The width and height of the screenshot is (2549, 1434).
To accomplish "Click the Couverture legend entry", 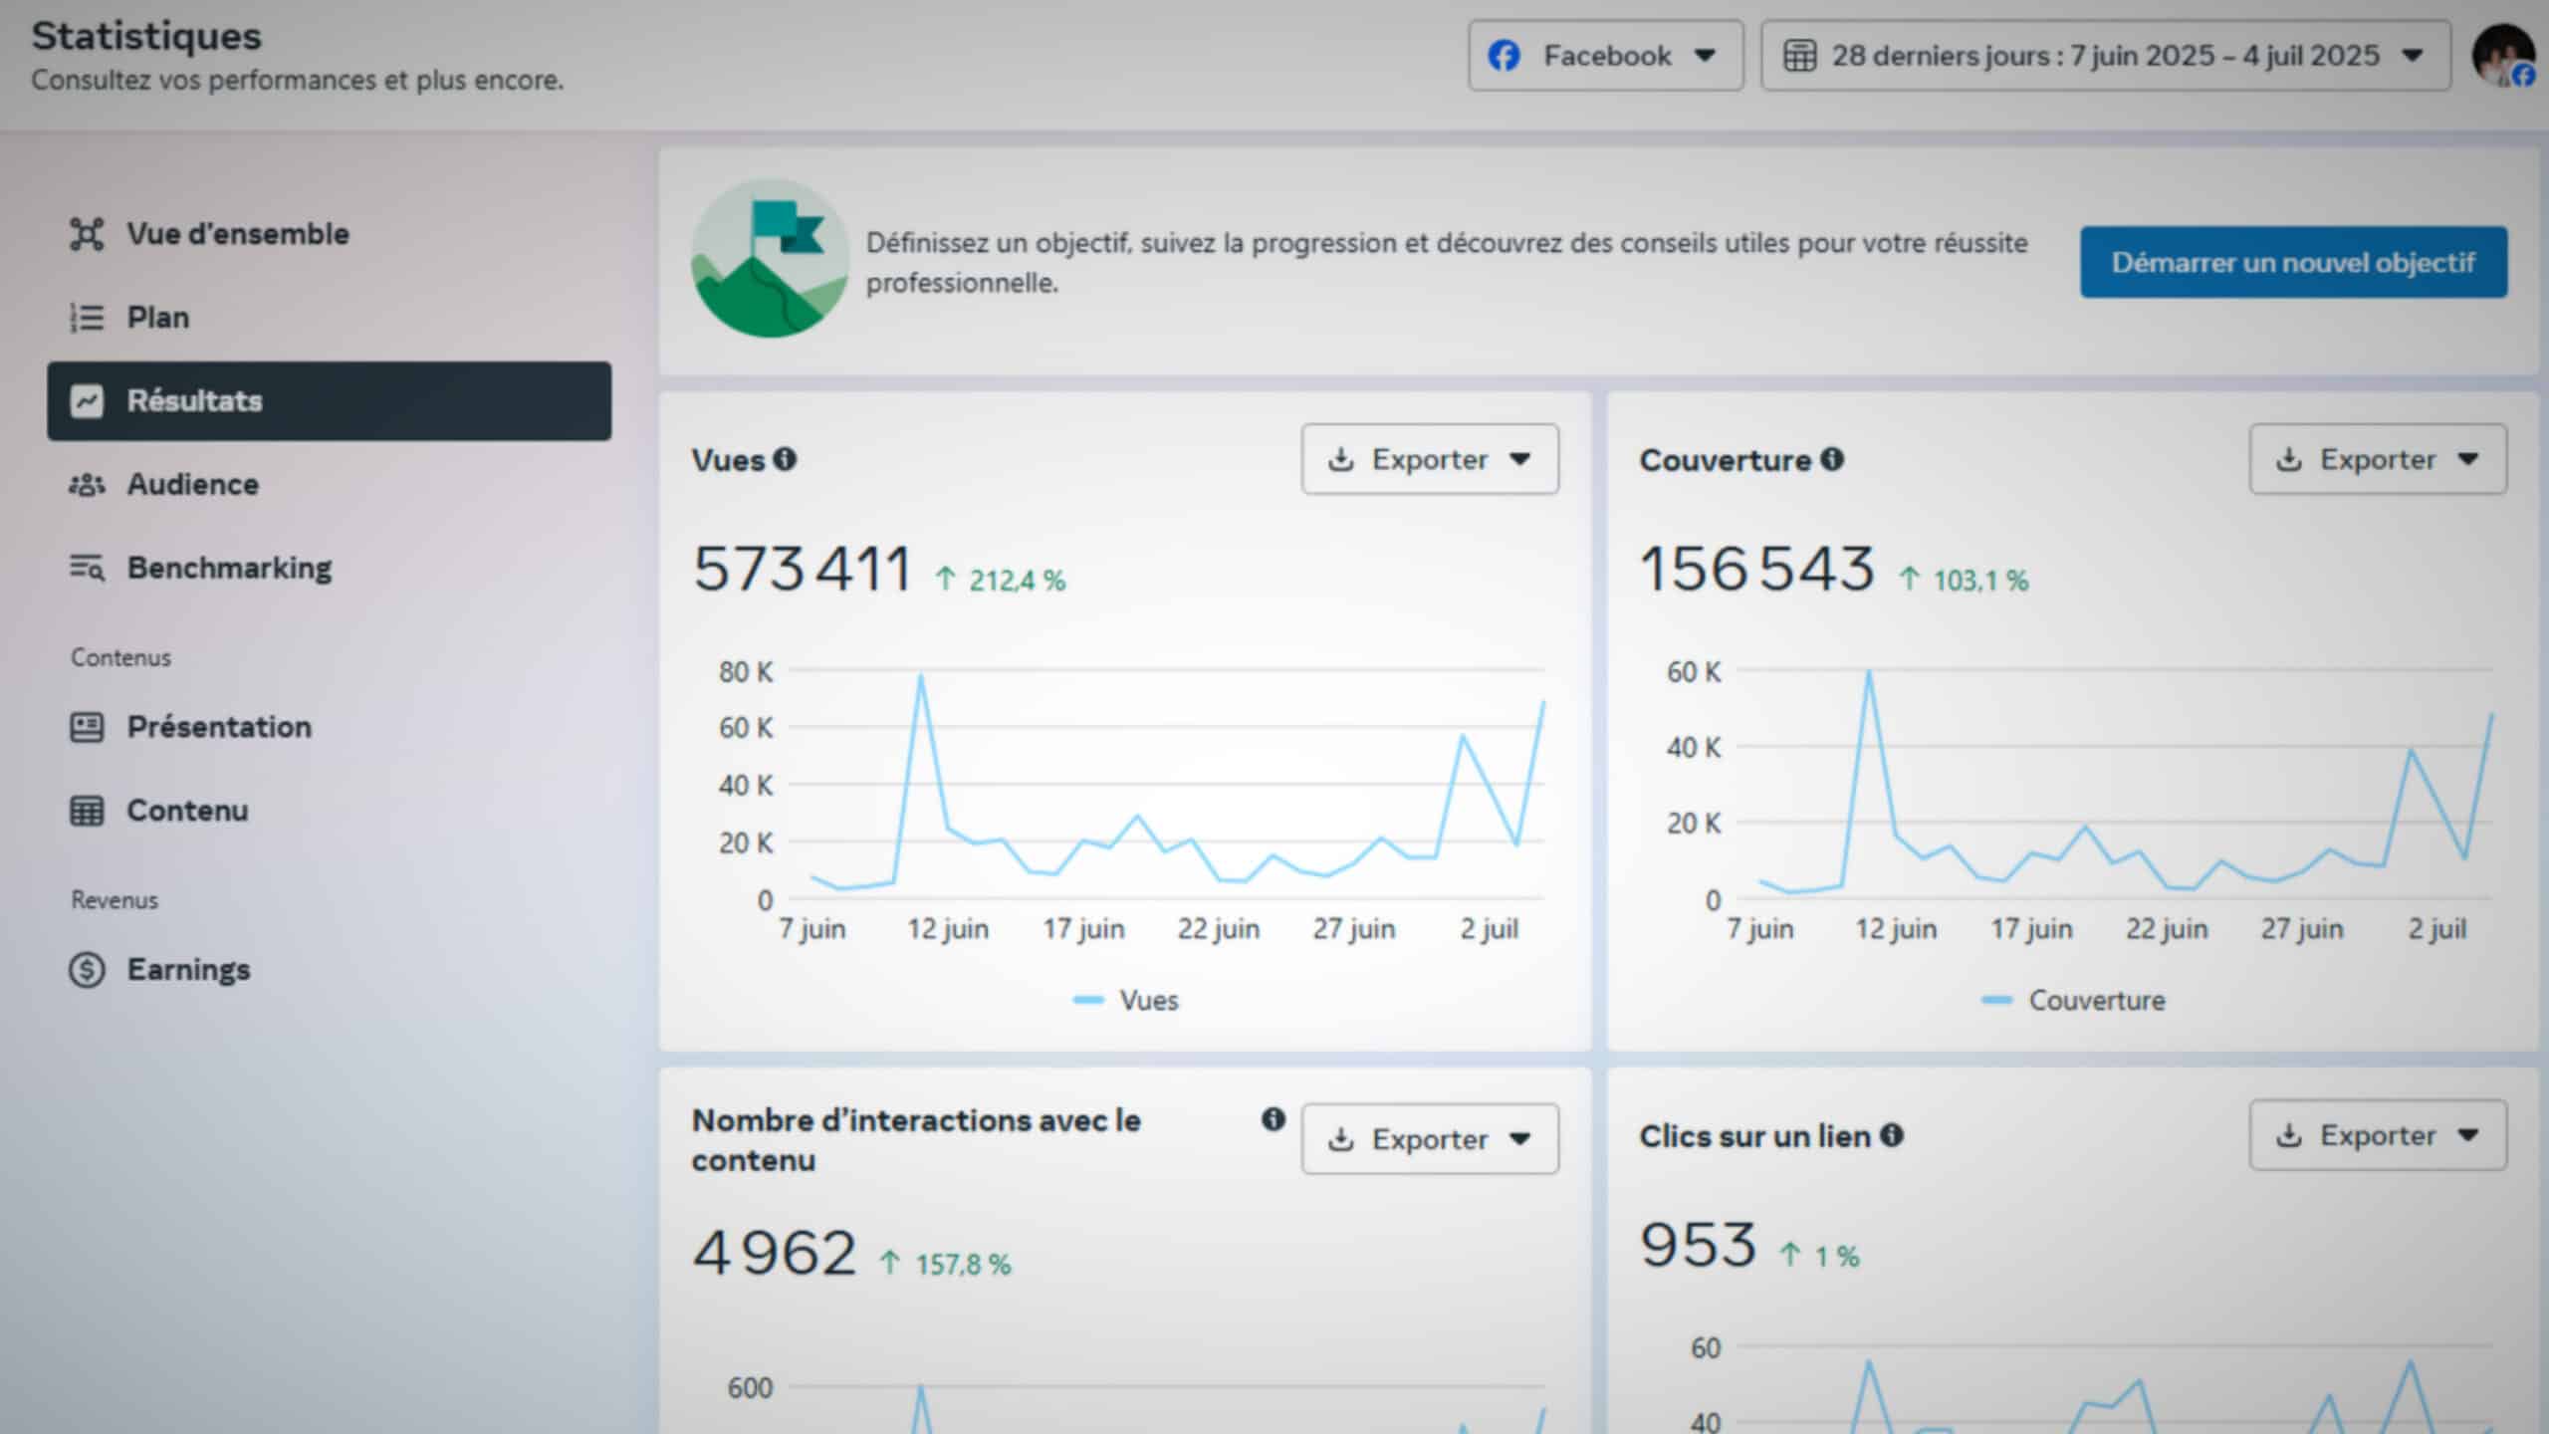I will pos(2073,1000).
